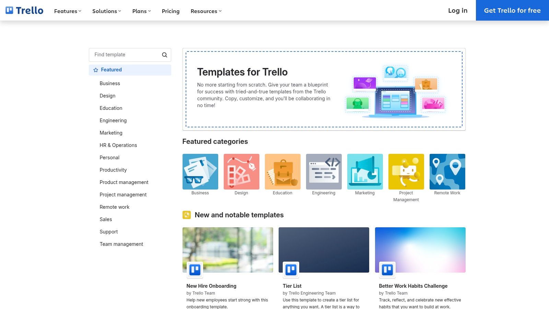This screenshot has height=309, width=549.
Task: Expand the Resources navigation dropdown
Action: (x=206, y=11)
